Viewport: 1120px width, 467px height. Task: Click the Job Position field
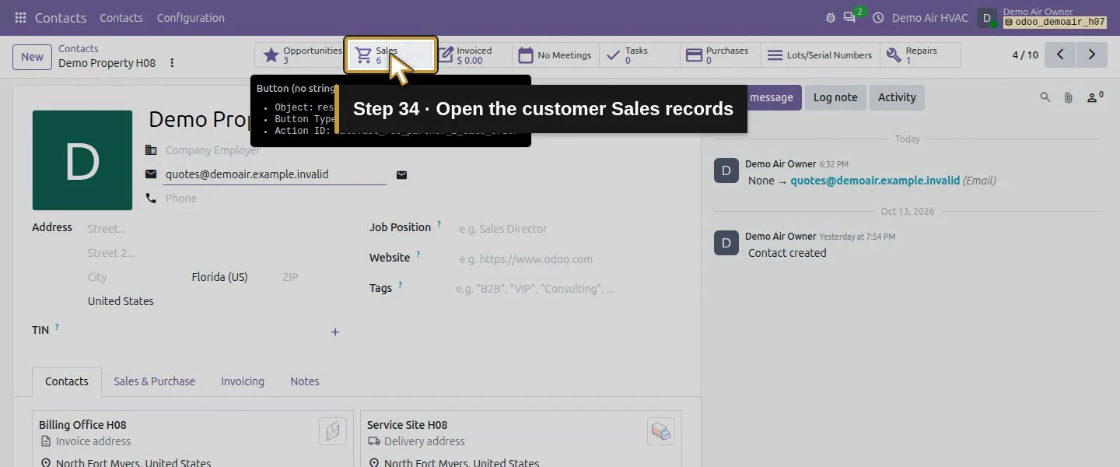[x=569, y=229]
